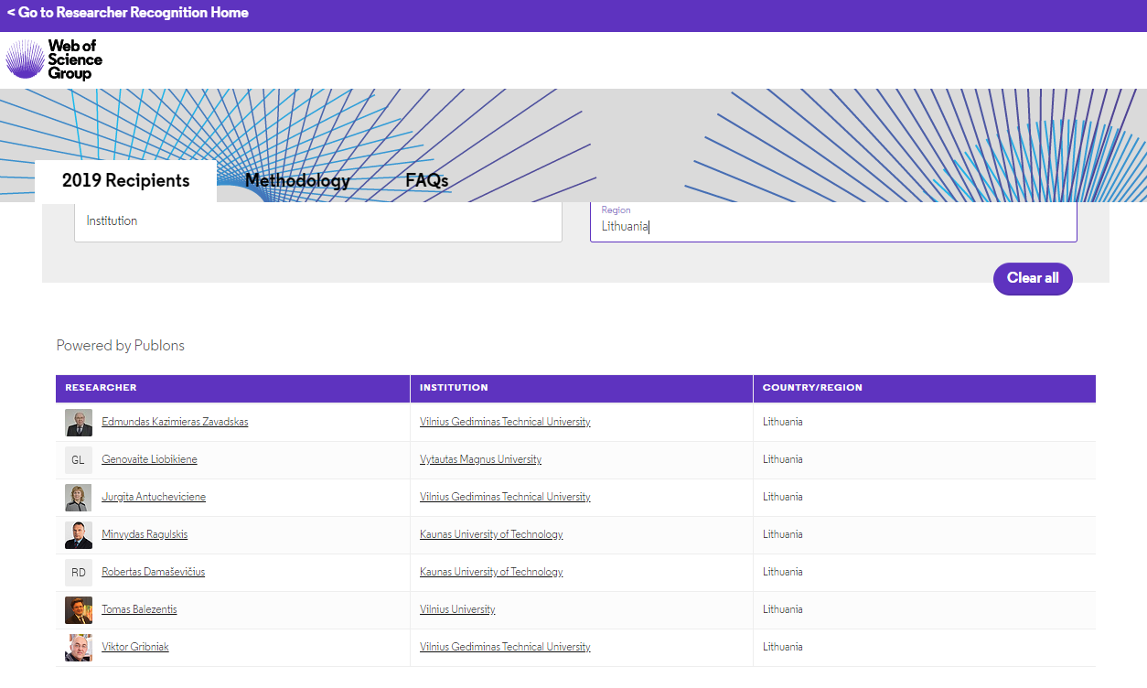Screen dimensions: 1147x688
Task: Open Tomas Balezentis researcher link
Action: coord(139,609)
